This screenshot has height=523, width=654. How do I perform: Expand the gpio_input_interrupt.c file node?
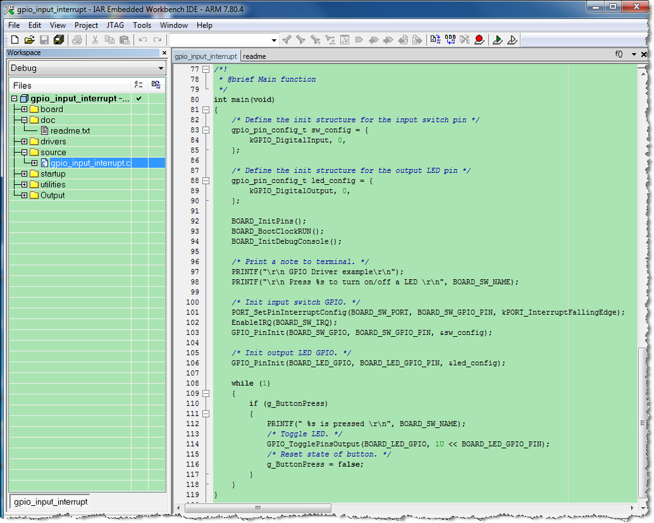click(x=34, y=163)
